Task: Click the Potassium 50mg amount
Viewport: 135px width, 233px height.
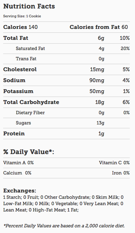Action: 97,91
